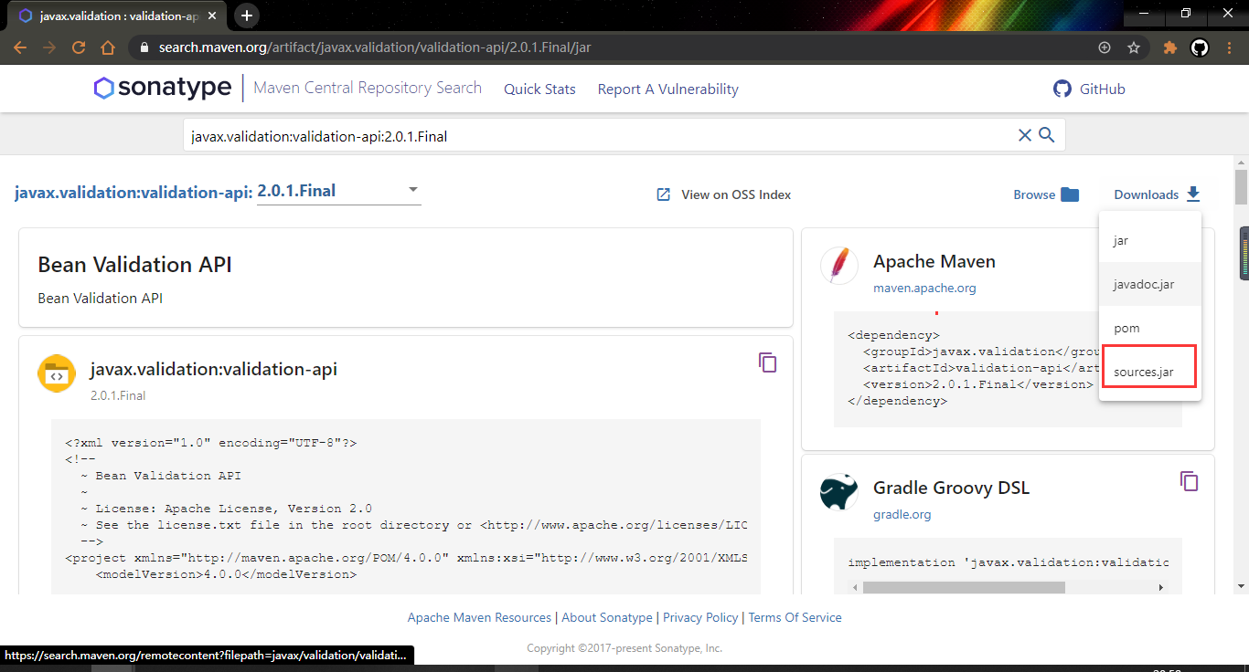Image resolution: width=1249 pixels, height=672 pixels.
Task: Clear the search field with the X icon
Action: click(x=1025, y=135)
